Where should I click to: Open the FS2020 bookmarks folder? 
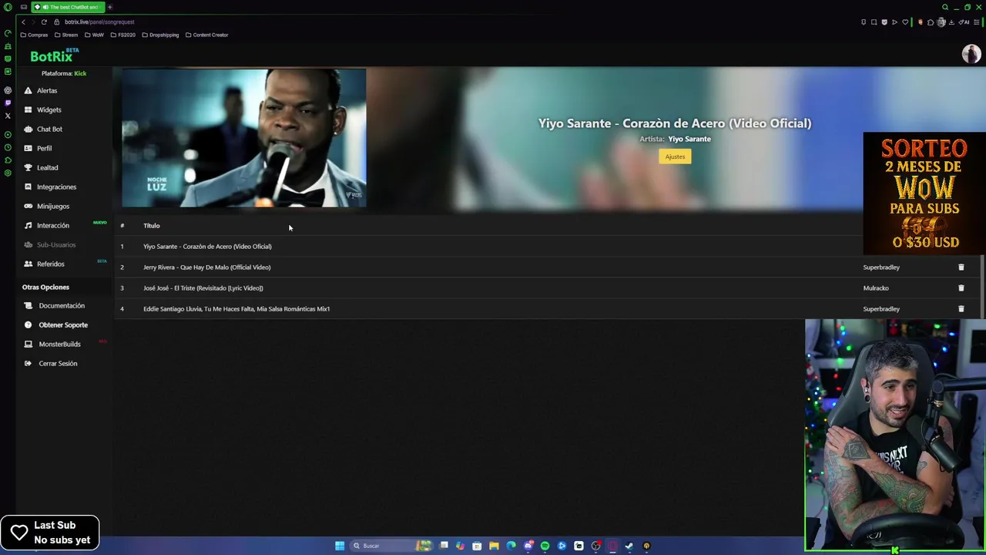122,35
